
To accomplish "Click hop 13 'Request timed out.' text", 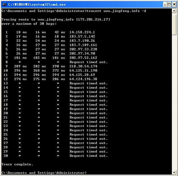I will (88, 83).
